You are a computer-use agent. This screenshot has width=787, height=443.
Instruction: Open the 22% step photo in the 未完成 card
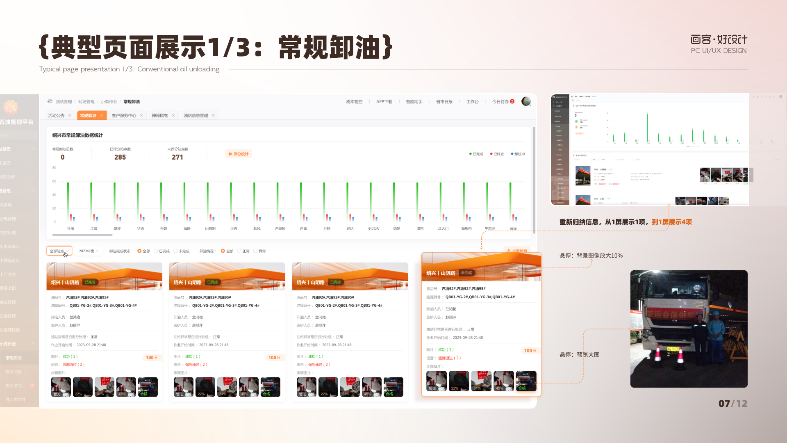459,381
